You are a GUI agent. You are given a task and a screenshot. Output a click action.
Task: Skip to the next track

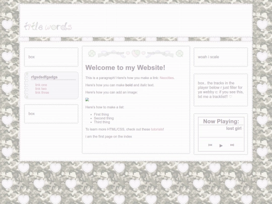tap(232, 145)
